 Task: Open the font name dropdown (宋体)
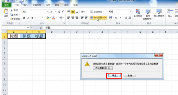[x=48, y=12]
